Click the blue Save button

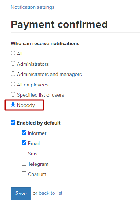pos(21,194)
